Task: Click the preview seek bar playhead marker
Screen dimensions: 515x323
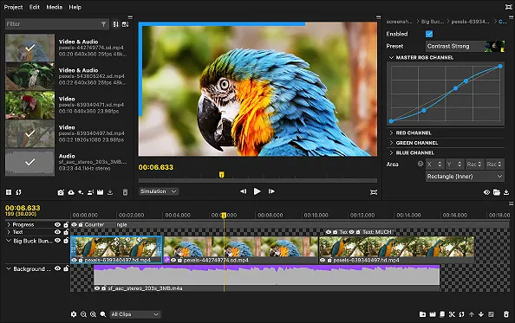Action: 222,174
